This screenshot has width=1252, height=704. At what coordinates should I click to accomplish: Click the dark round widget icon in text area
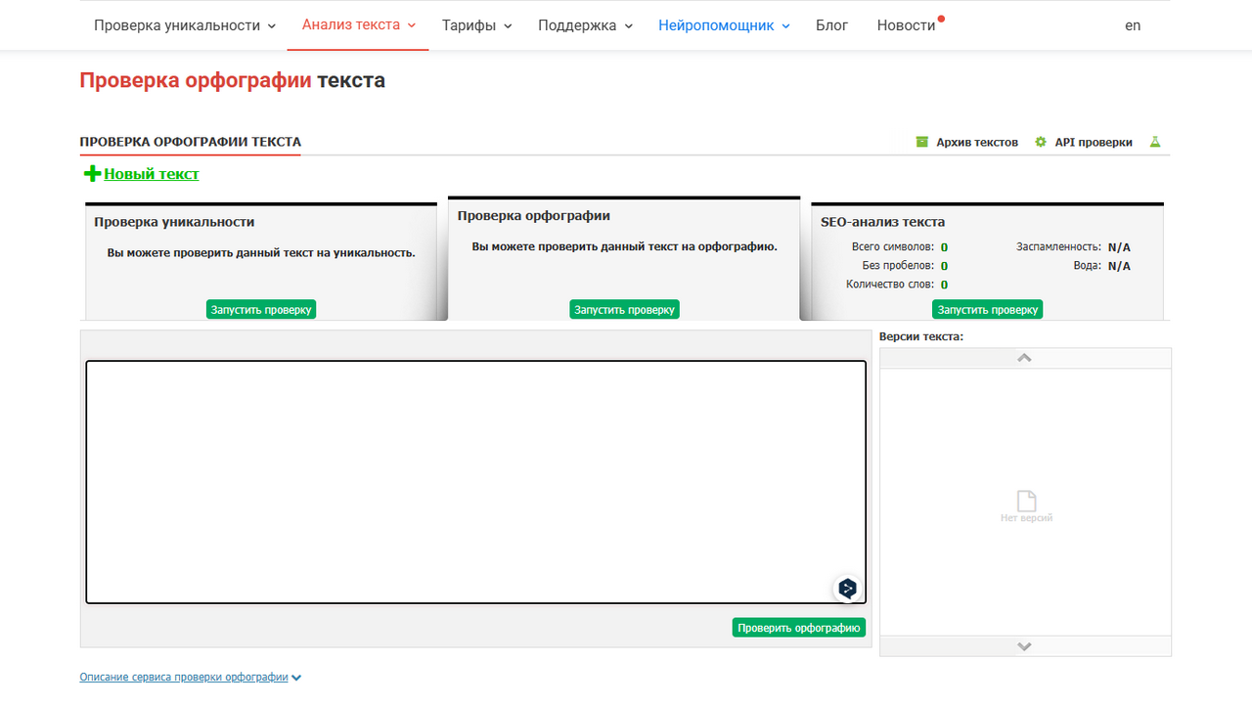point(847,589)
